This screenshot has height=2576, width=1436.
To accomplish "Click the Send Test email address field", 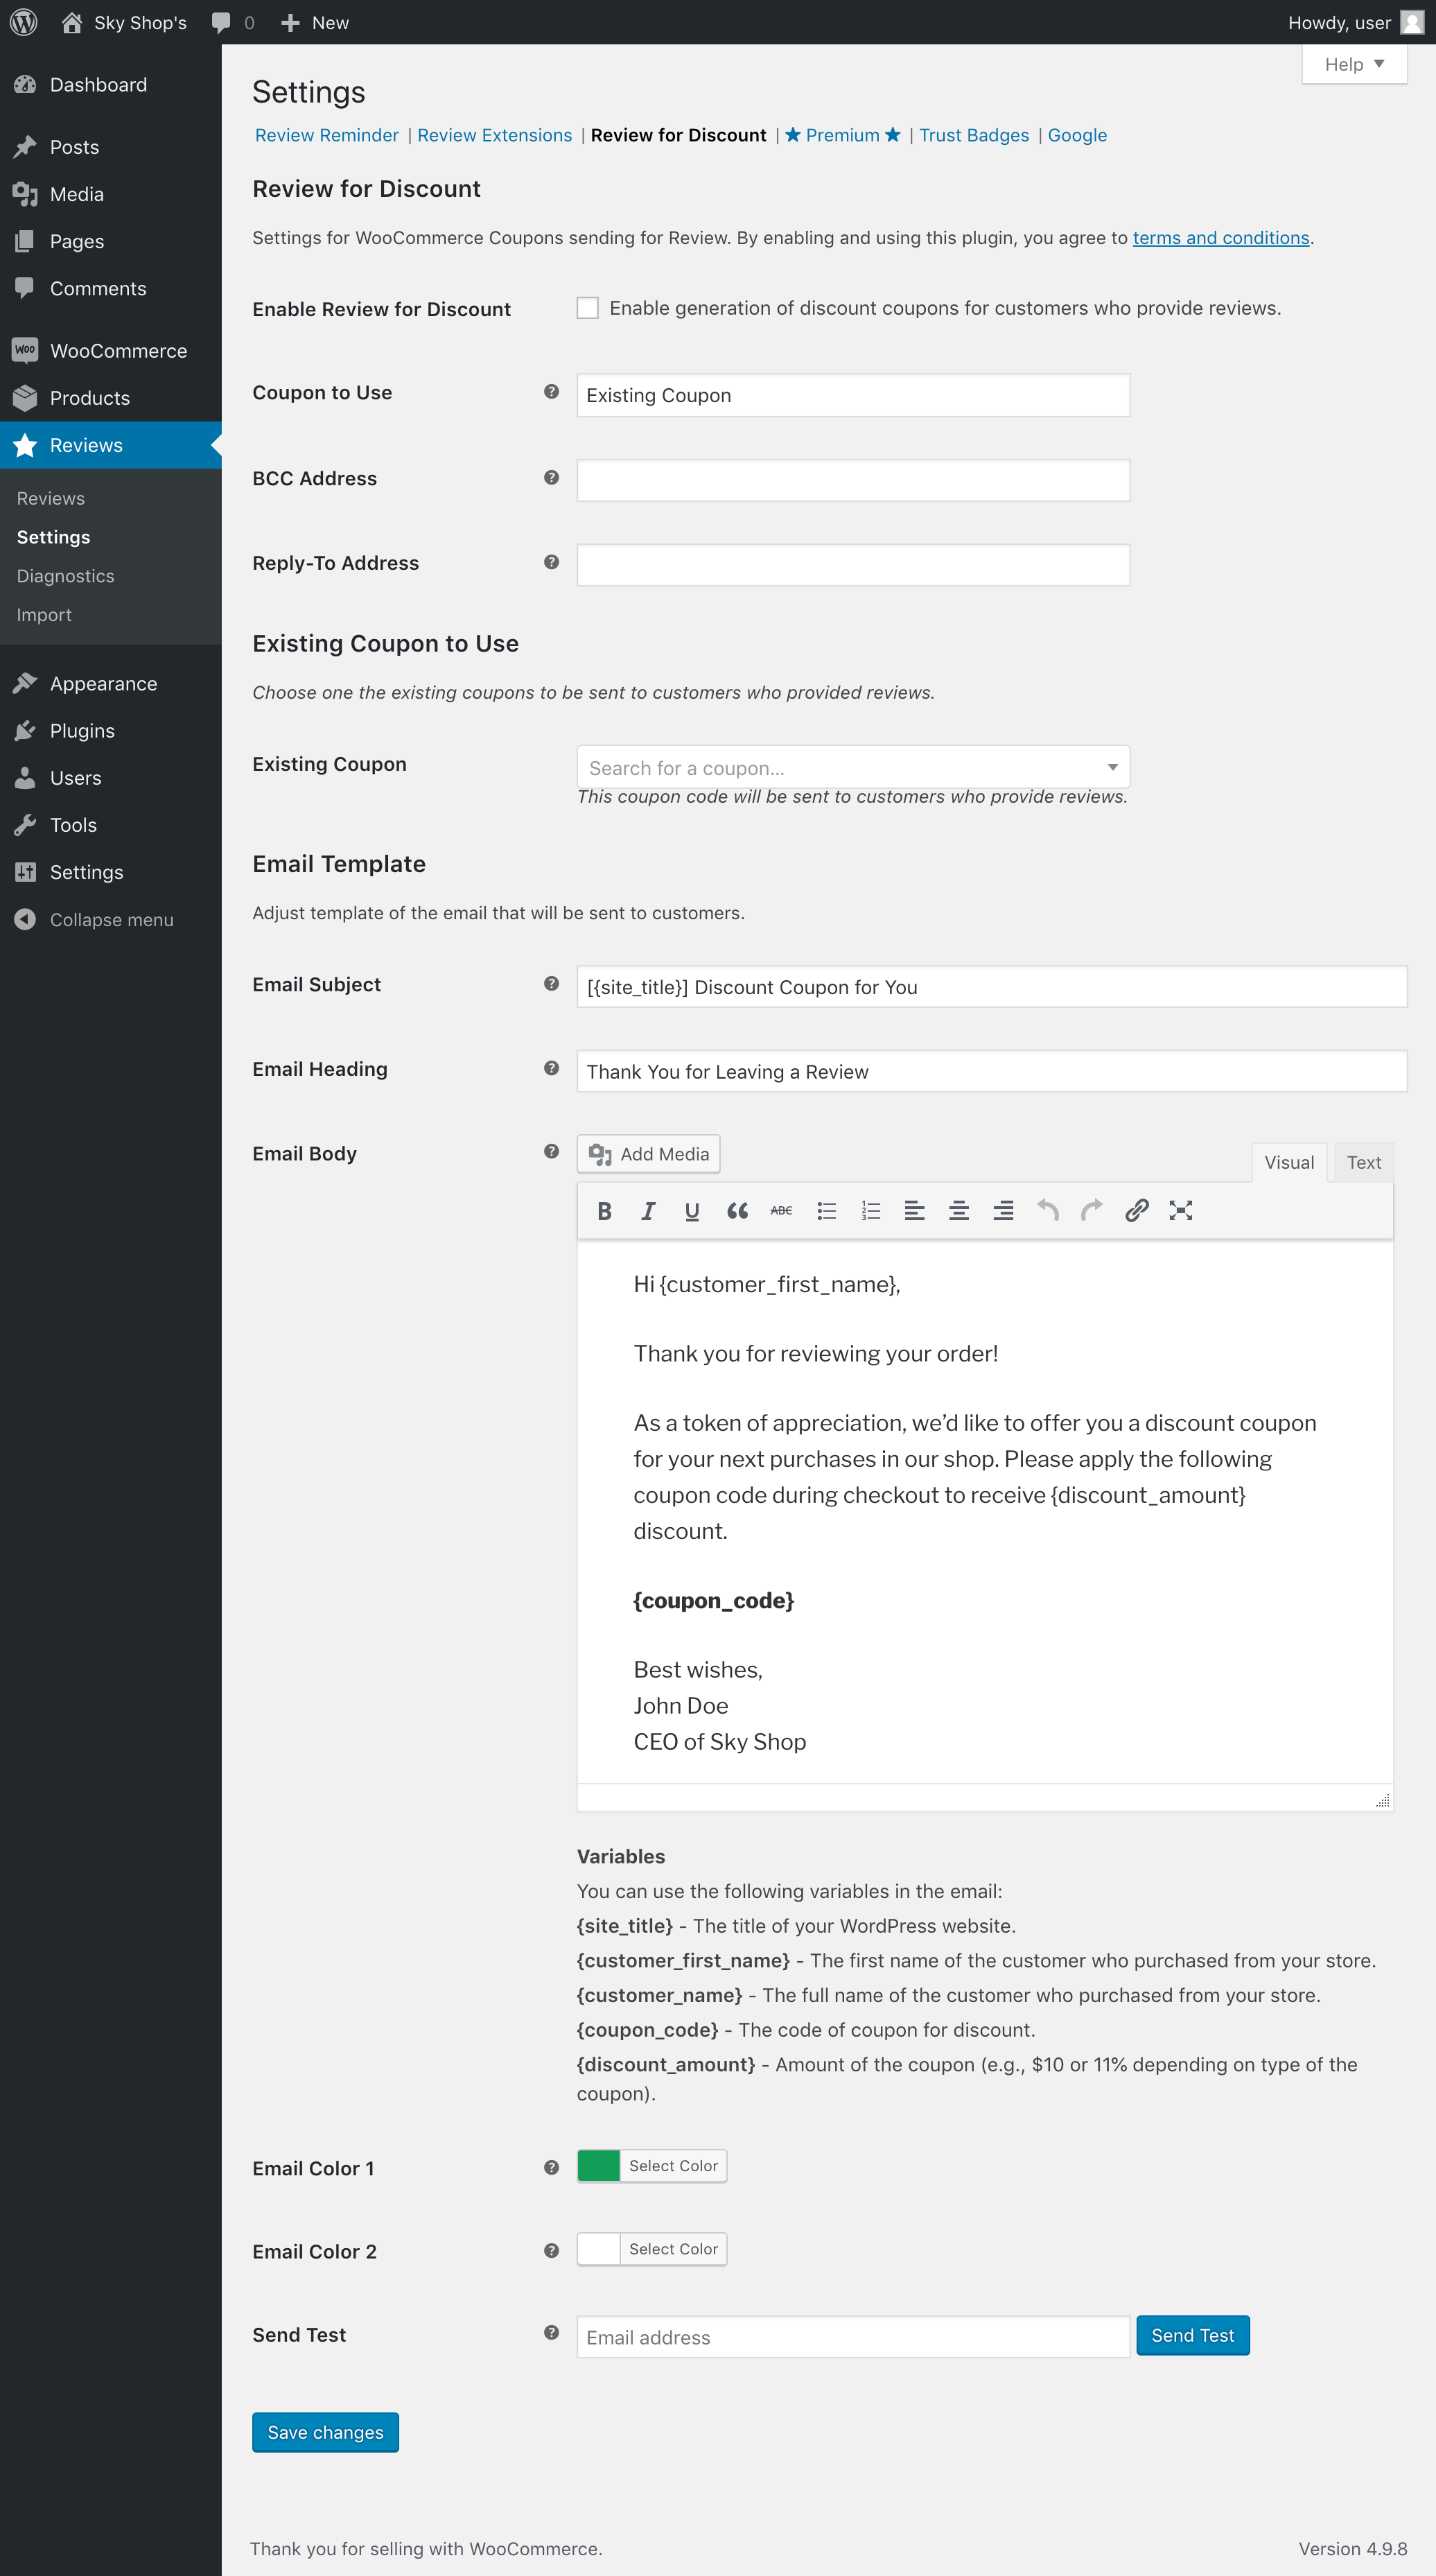I will pos(852,2337).
